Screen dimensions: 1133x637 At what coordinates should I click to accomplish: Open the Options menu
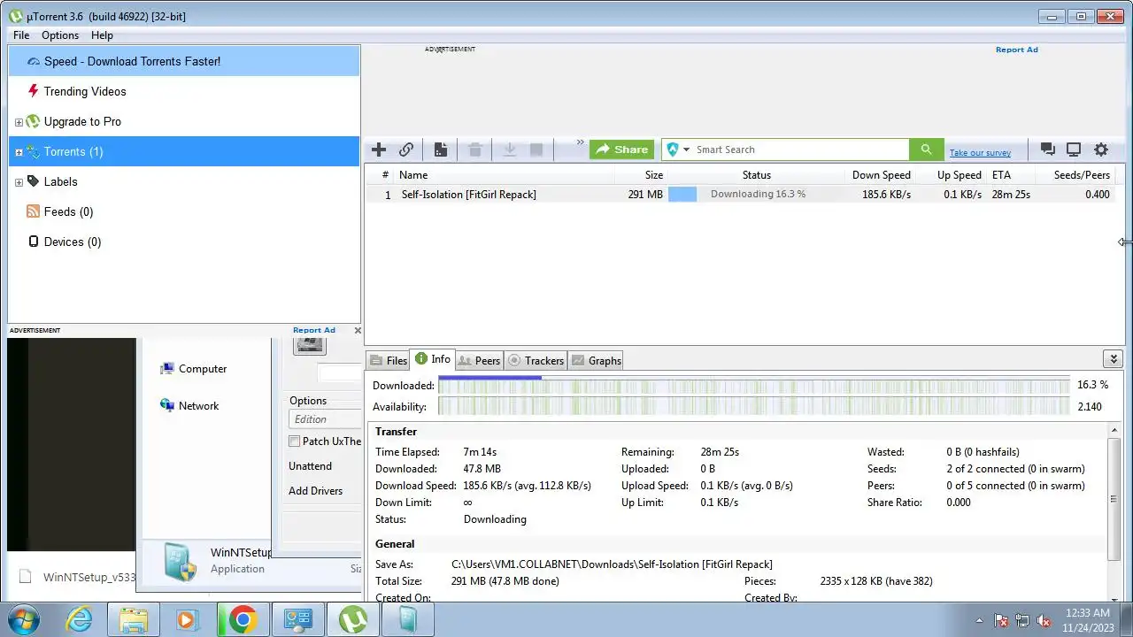pyautogui.click(x=60, y=35)
